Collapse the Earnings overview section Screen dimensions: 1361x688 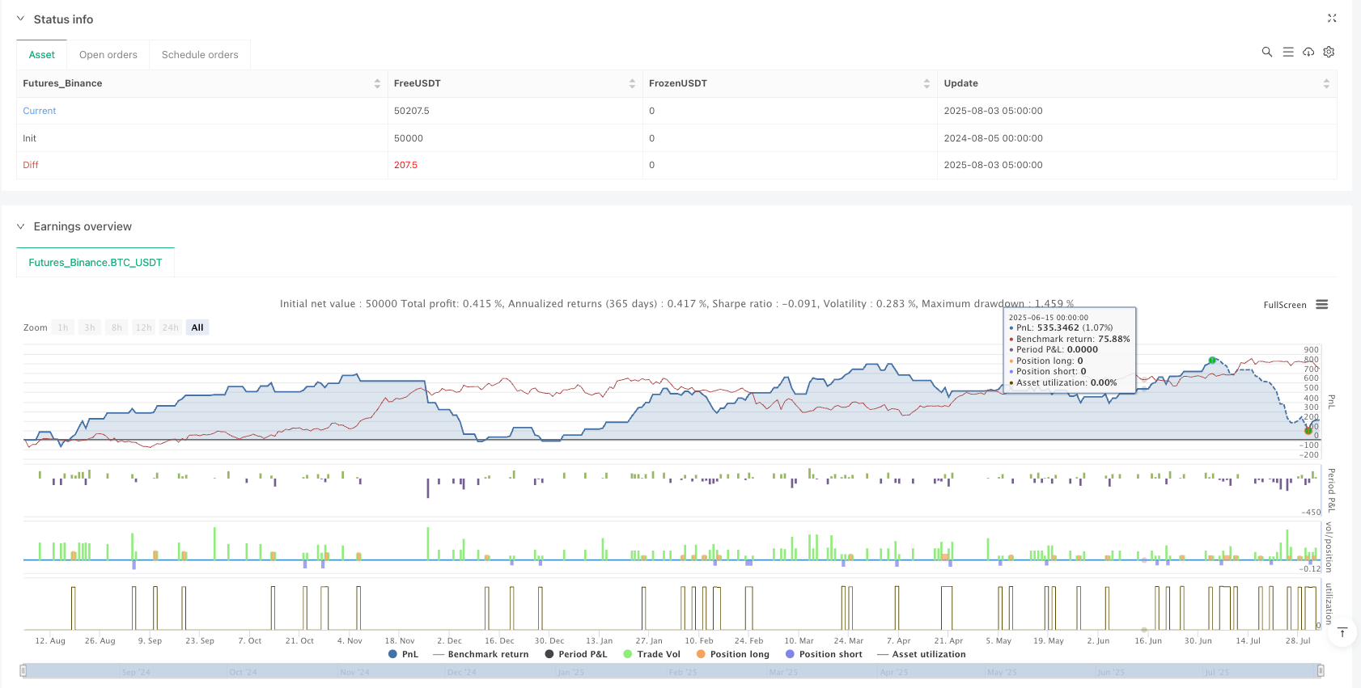[21, 226]
